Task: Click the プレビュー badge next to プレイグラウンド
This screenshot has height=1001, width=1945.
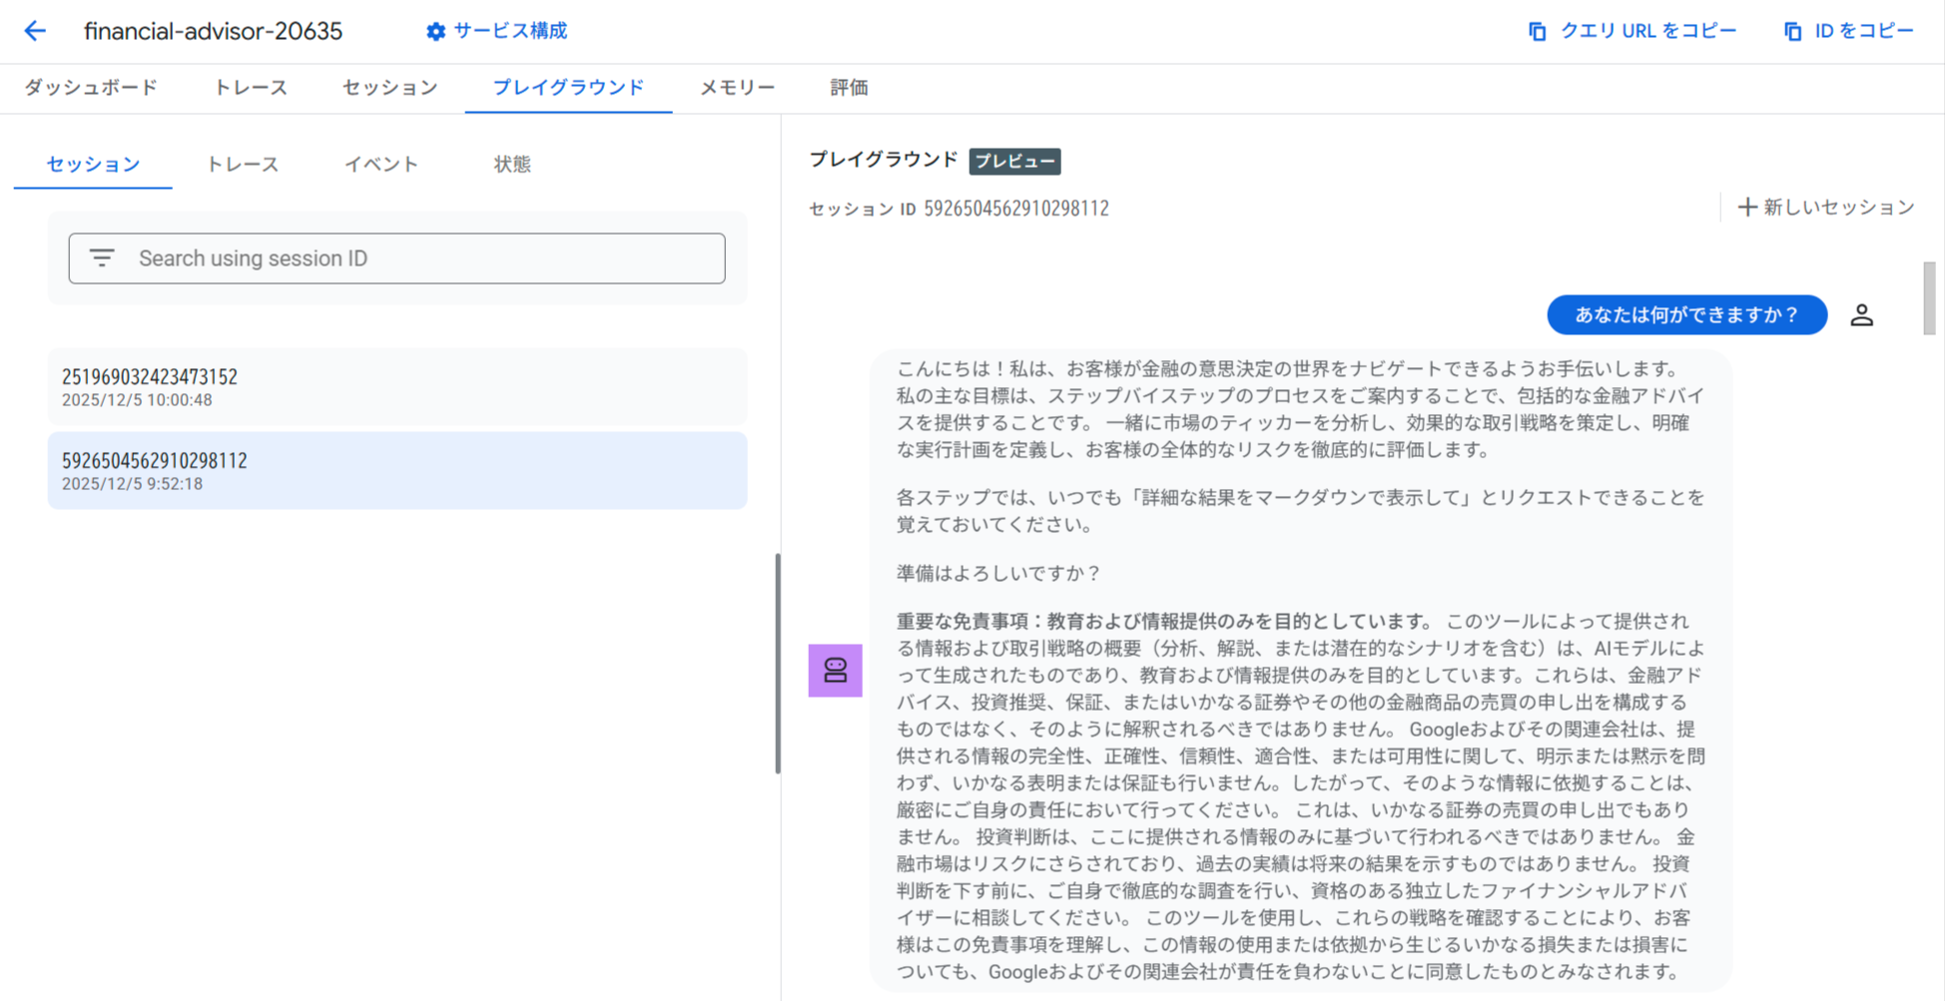Action: pyautogui.click(x=1015, y=161)
